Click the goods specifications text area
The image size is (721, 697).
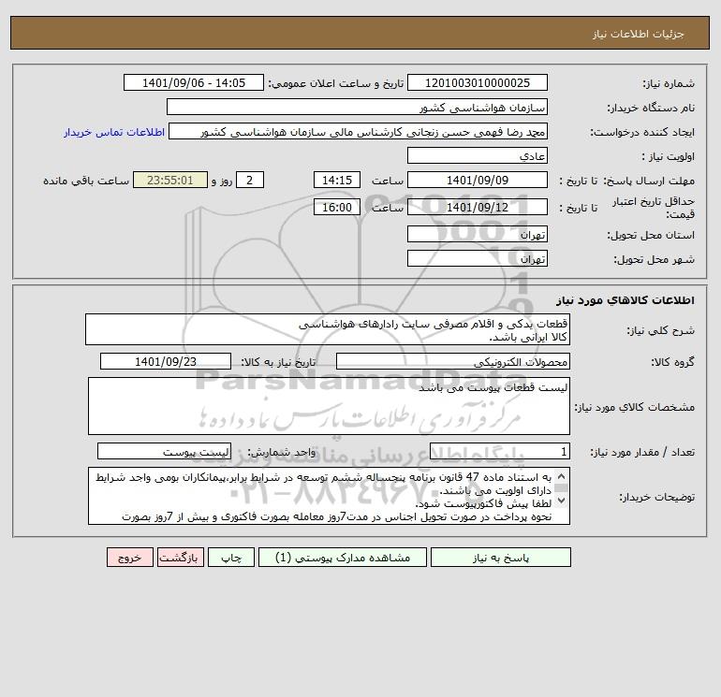(329, 406)
